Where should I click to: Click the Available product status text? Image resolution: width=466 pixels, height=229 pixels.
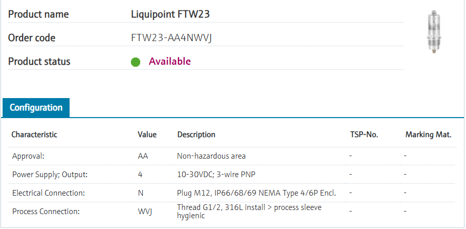pos(170,62)
